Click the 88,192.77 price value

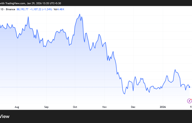23,9
